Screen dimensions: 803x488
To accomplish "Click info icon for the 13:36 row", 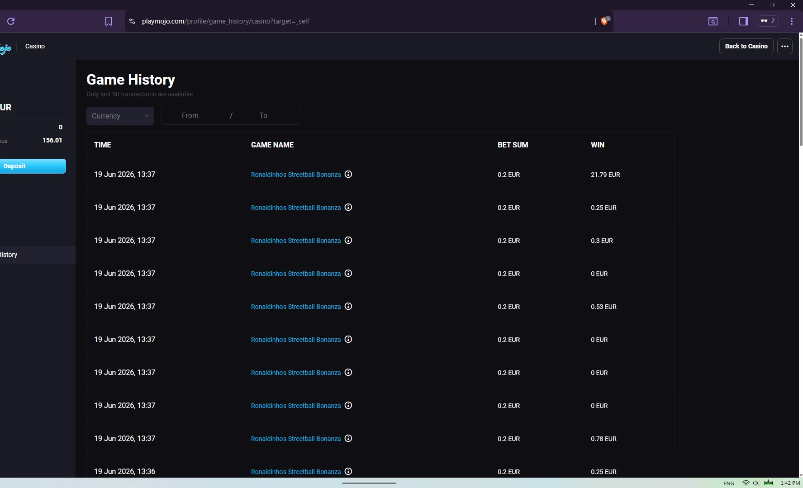I will pos(348,471).
